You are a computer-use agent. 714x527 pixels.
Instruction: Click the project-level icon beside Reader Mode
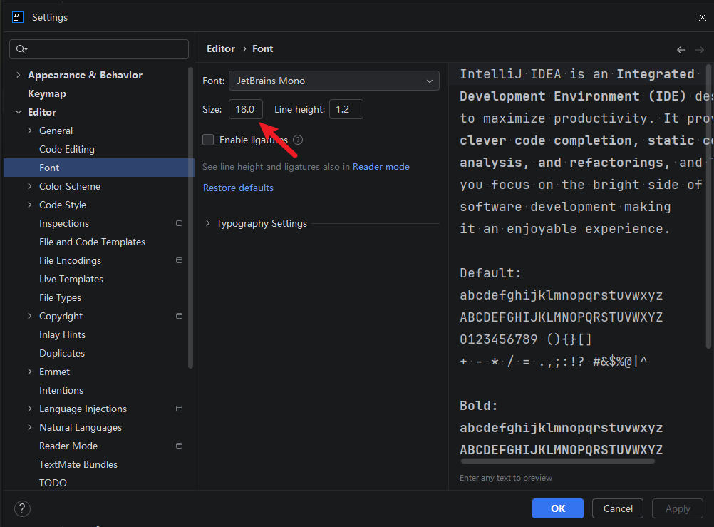[x=179, y=446]
